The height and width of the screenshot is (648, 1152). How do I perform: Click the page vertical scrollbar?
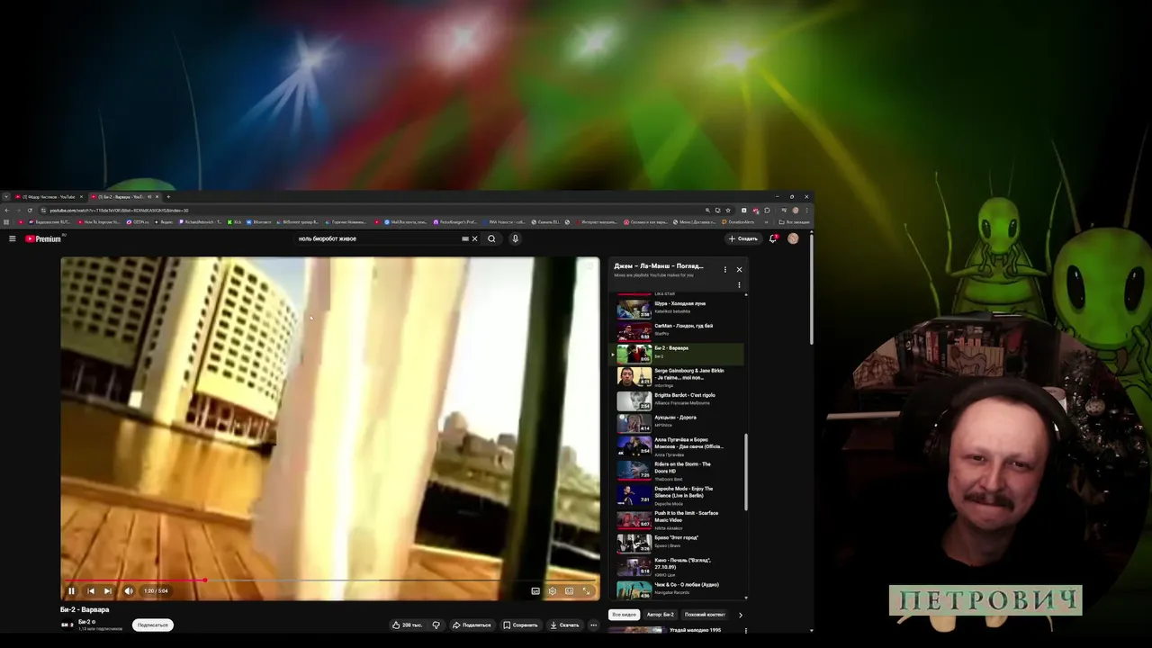[812, 288]
